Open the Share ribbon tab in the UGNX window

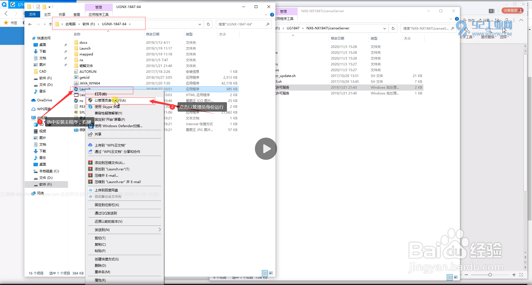coord(62,14)
